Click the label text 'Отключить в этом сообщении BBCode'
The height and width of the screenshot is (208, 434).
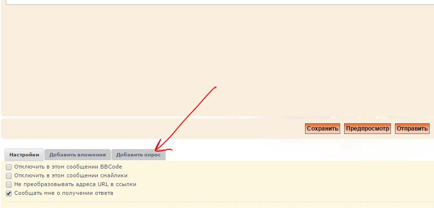tap(68, 167)
